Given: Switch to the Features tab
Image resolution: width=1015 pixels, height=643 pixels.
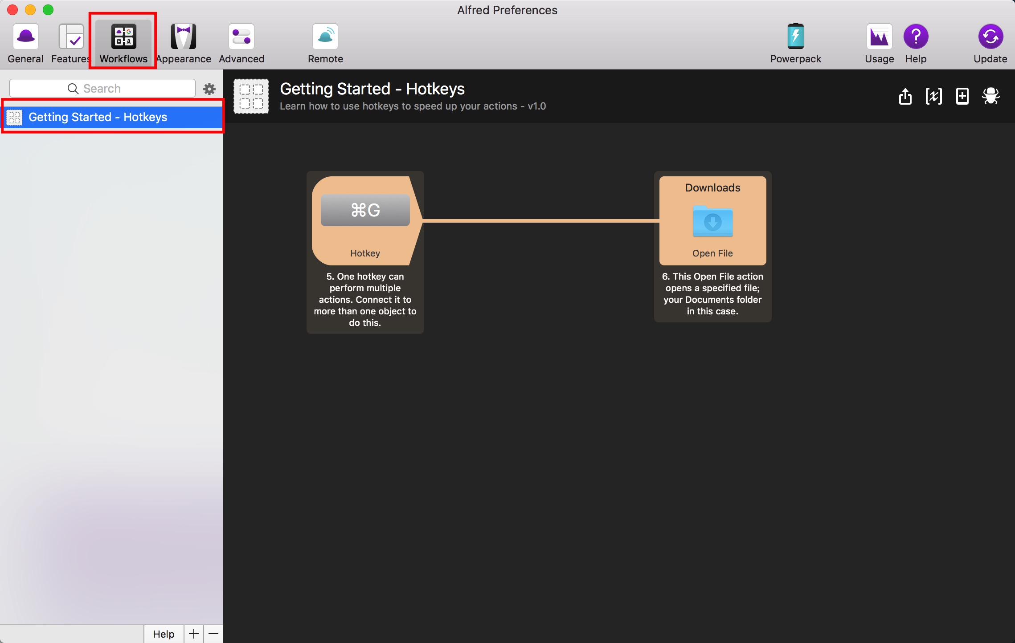Looking at the screenshot, I should coord(70,43).
